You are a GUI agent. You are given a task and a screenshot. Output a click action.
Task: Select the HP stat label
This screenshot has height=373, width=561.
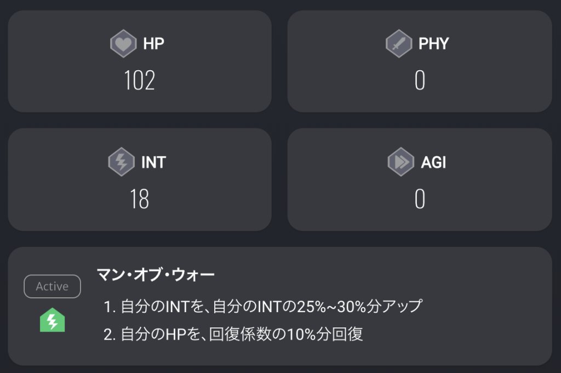pos(153,44)
